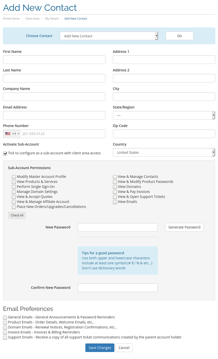This screenshot has width=218, height=359.
Task: Enable Modify Master Account Profile permission
Action: coord(14,177)
